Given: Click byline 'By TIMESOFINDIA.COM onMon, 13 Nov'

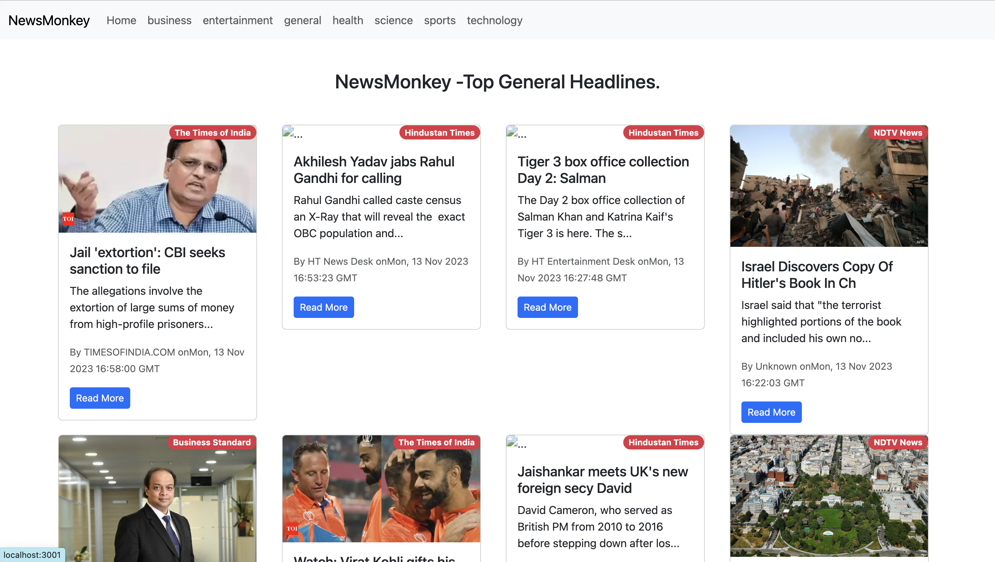Looking at the screenshot, I should pyautogui.click(x=157, y=352).
